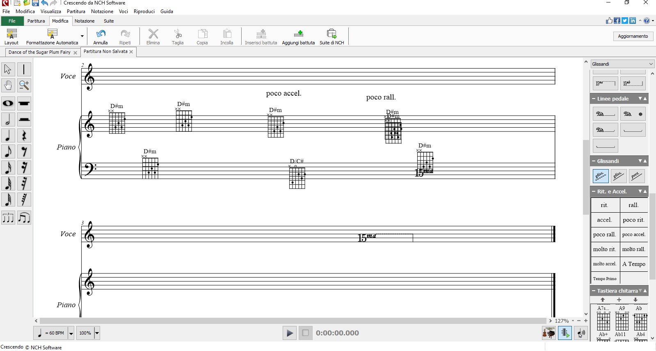656x351 pixels.
Task: Toggle the wavy gliss. palette button
Action: (601, 176)
